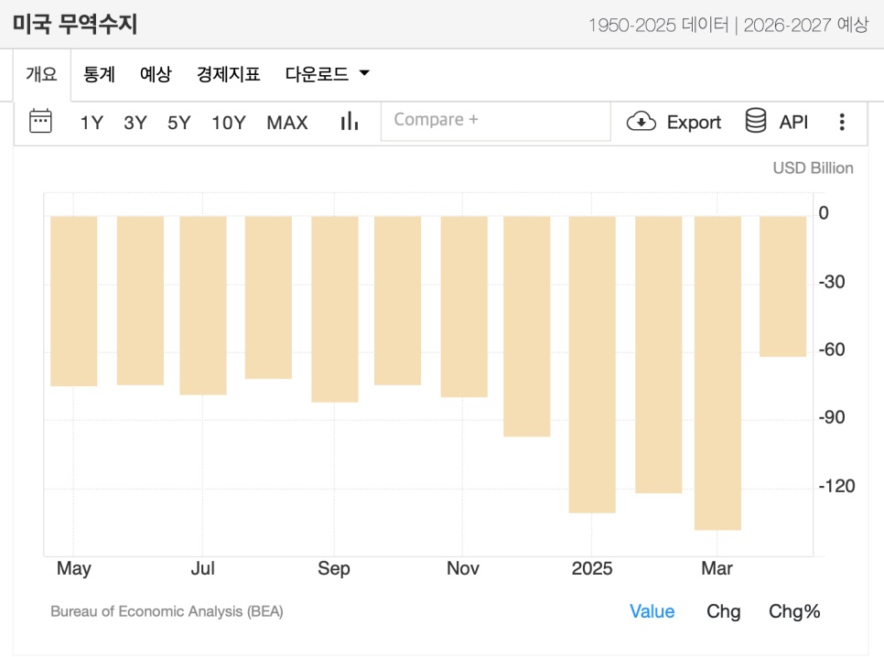This screenshot has width=884, height=657.
Task: Expand the 다운로드 dropdown arrow
Action: (x=364, y=73)
